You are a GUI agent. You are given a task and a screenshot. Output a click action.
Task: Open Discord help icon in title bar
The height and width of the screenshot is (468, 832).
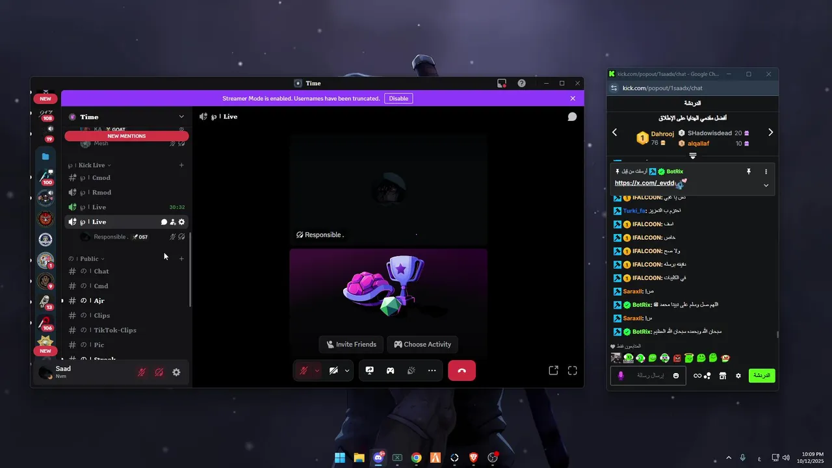pyautogui.click(x=521, y=83)
